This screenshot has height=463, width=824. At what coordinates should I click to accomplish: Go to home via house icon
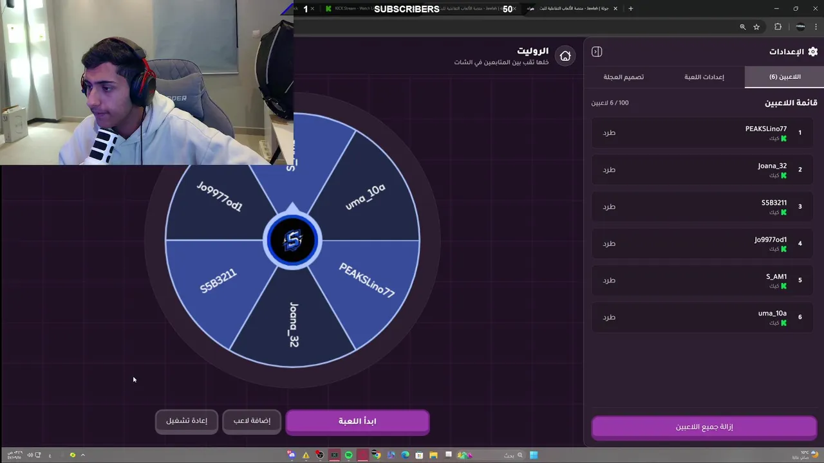(565, 56)
